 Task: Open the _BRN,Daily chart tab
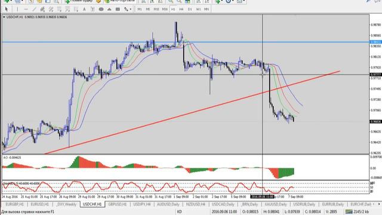(x=249, y=204)
